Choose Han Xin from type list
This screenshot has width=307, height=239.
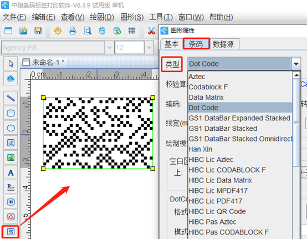tap(240, 149)
